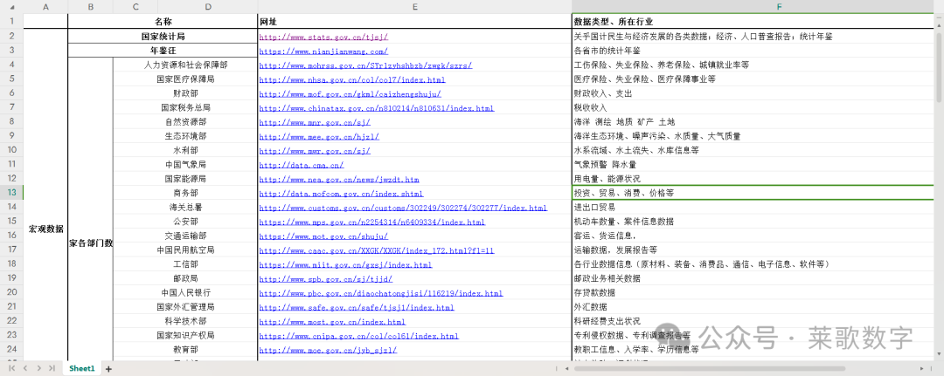Open the mohrss.gov.cn link

[x=365, y=65]
